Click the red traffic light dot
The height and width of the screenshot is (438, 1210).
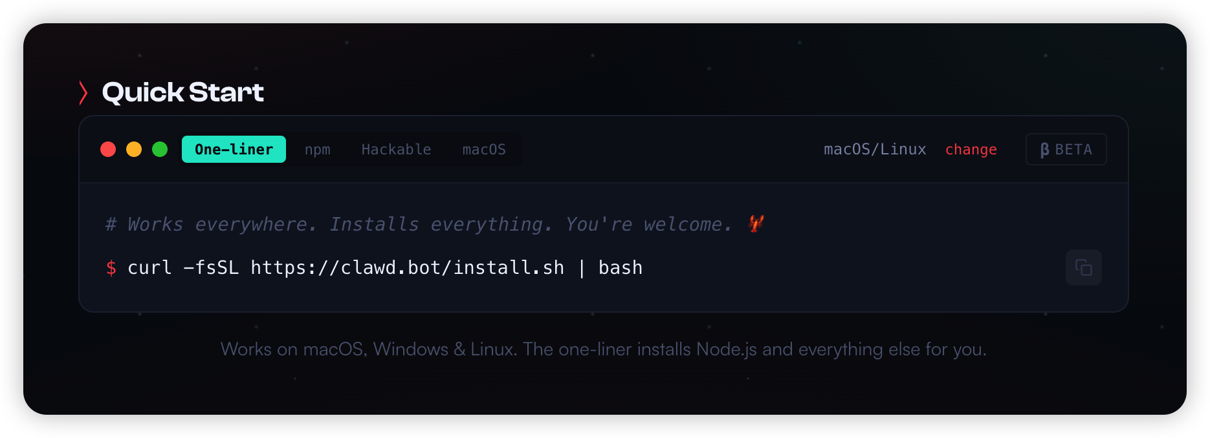pyautogui.click(x=108, y=149)
